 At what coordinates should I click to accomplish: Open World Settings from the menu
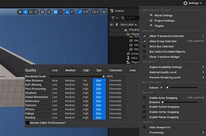(163, 15)
